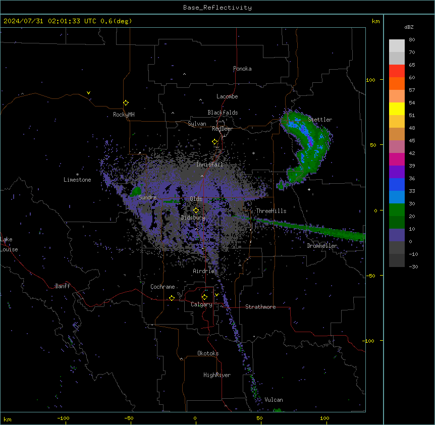
Task: Select the blue 33-36 dBZ legend swatch
Action: tap(397, 184)
